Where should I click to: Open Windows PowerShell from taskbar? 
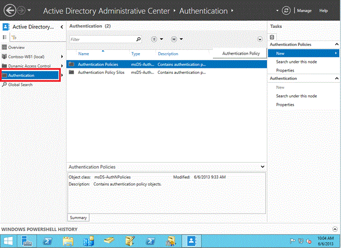(48, 240)
